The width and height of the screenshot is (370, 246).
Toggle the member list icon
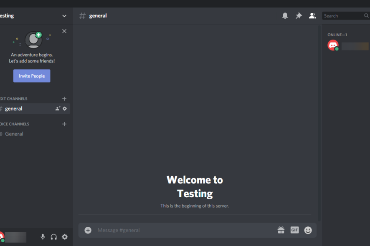(x=312, y=16)
